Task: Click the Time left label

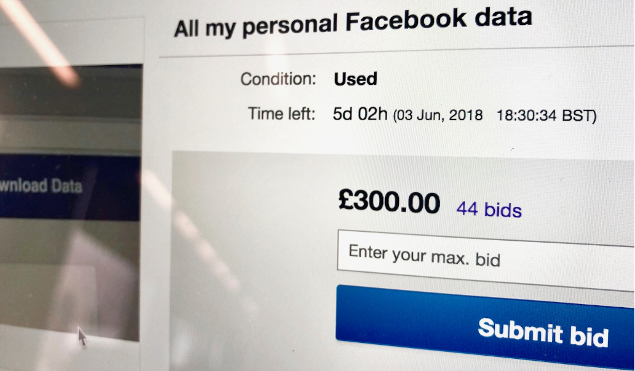Action: 281,114
